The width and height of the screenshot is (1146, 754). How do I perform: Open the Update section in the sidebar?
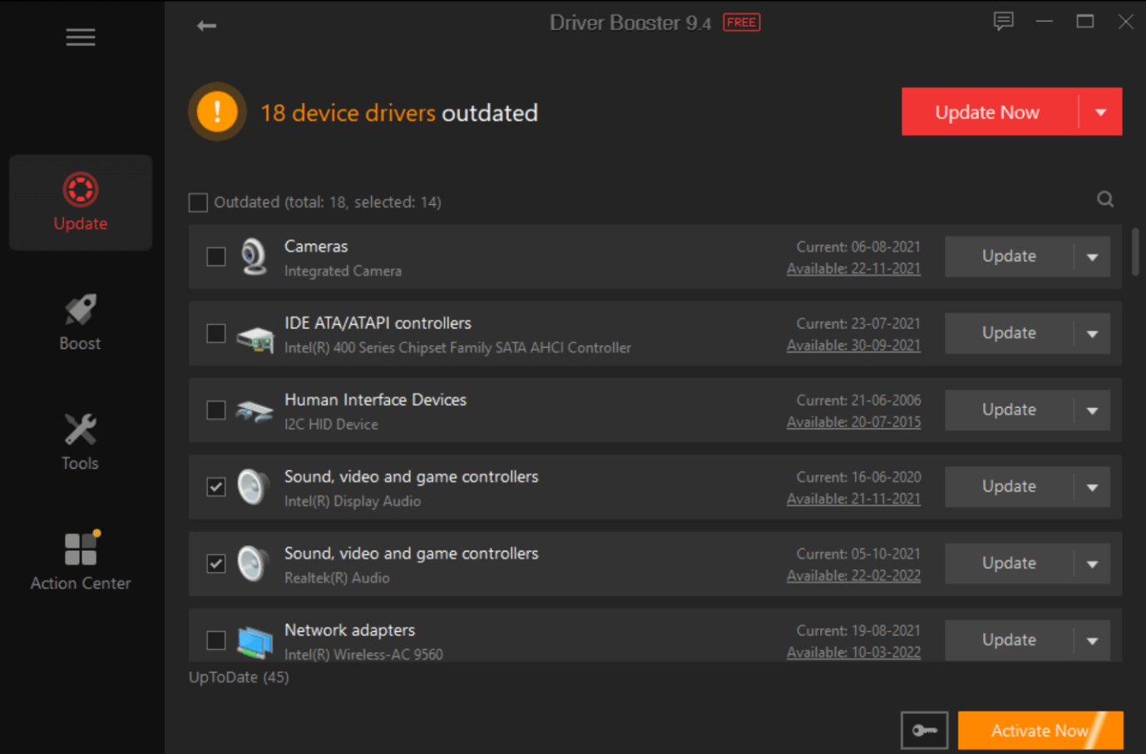click(80, 202)
